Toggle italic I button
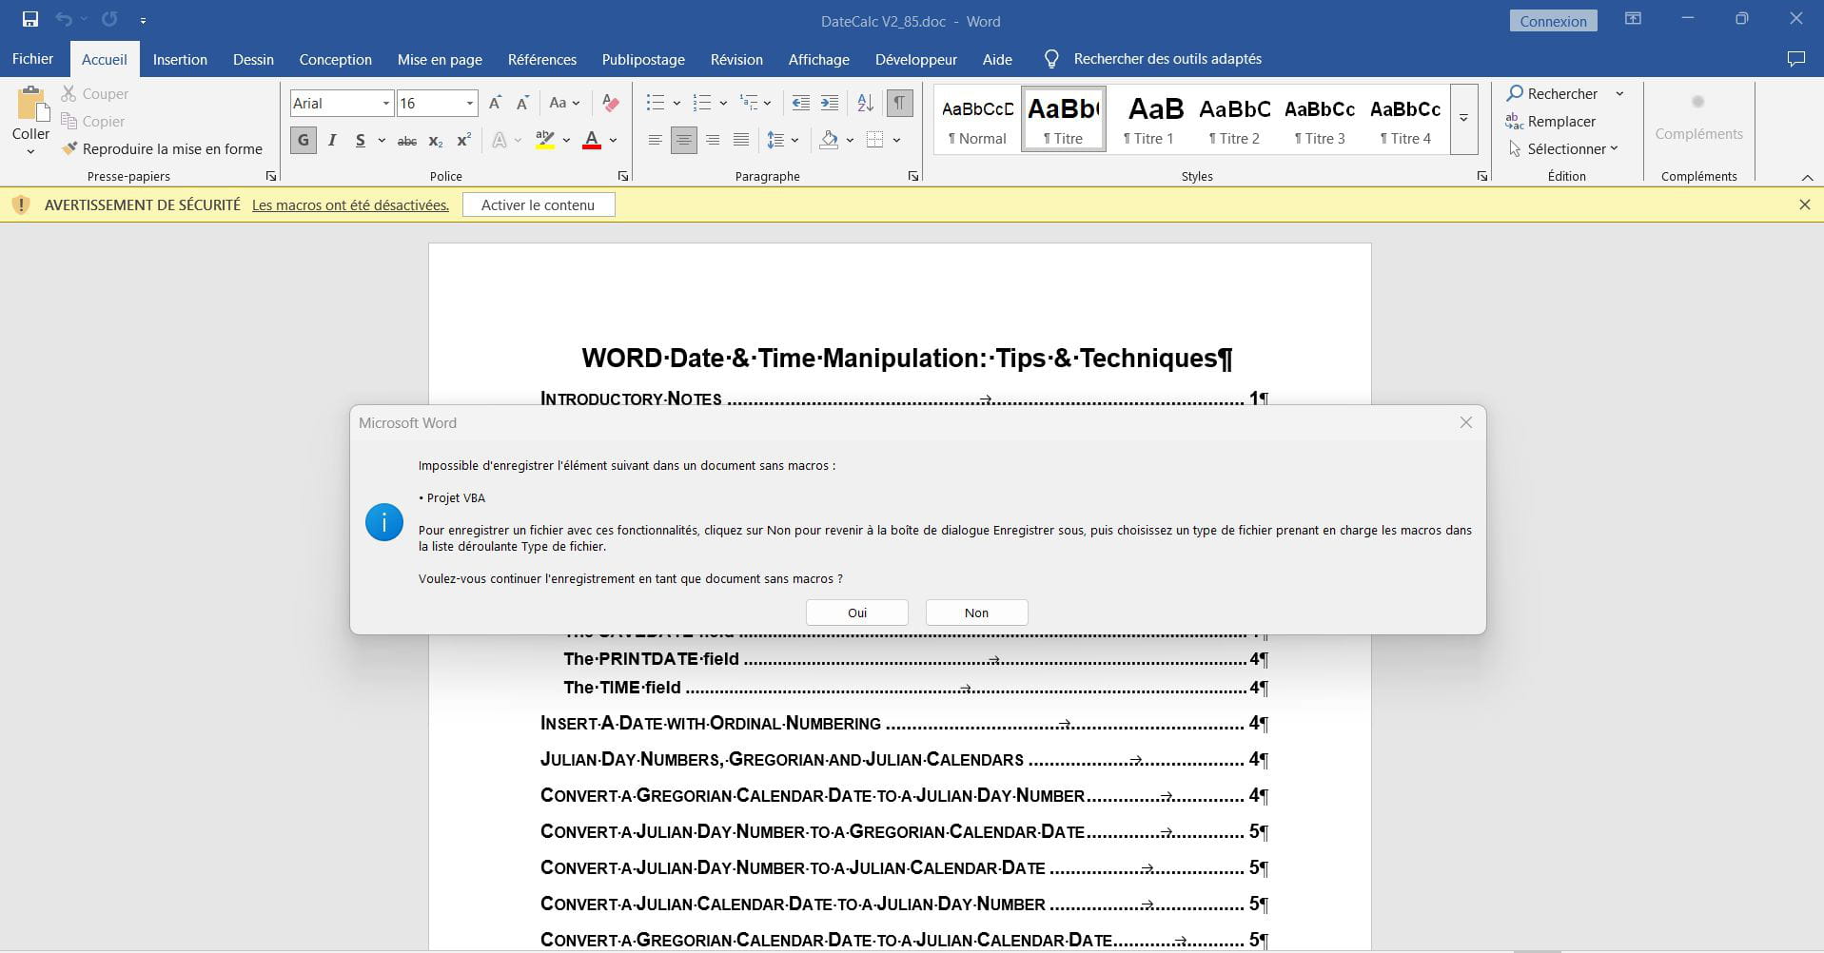This screenshot has width=1824, height=953. [332, 140]
